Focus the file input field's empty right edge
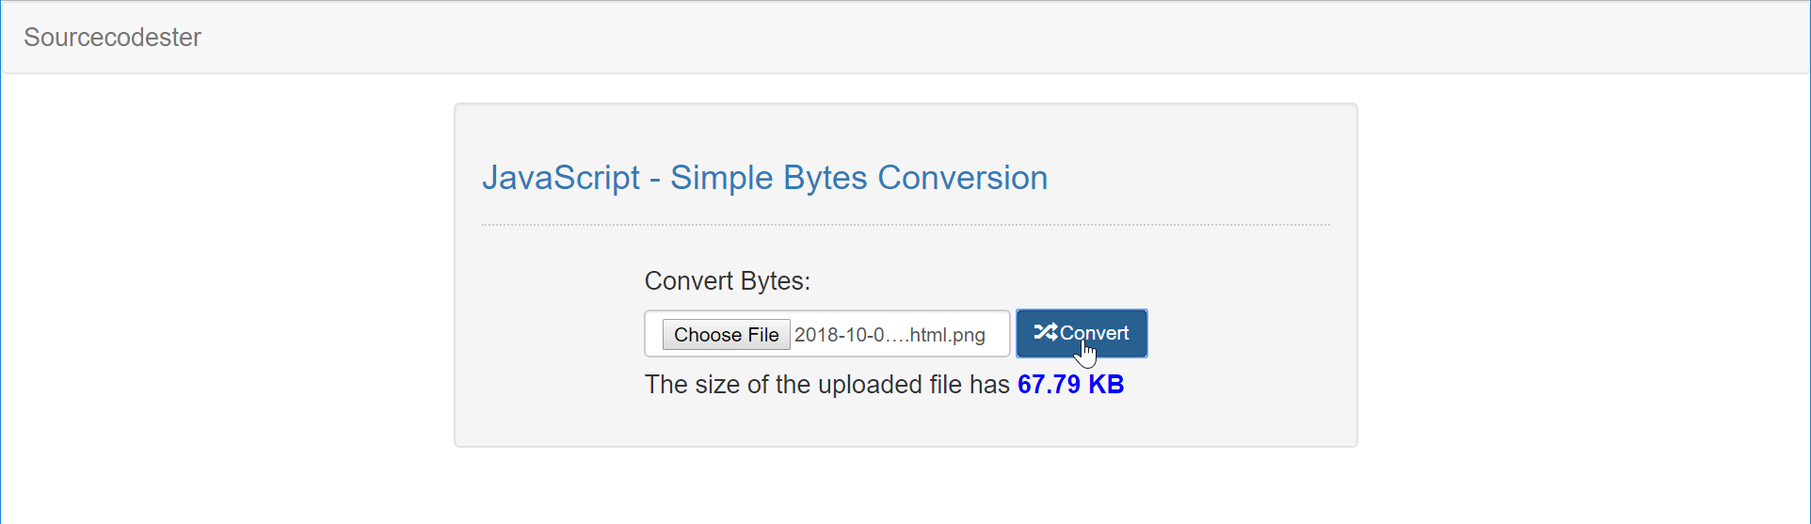 tap(998, 334)
